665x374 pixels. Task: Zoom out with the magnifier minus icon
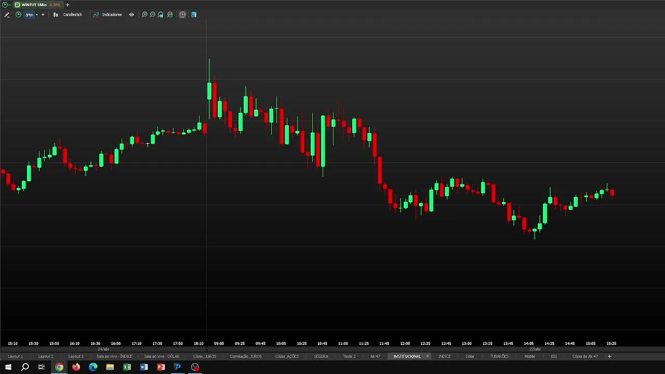(153, 15)
